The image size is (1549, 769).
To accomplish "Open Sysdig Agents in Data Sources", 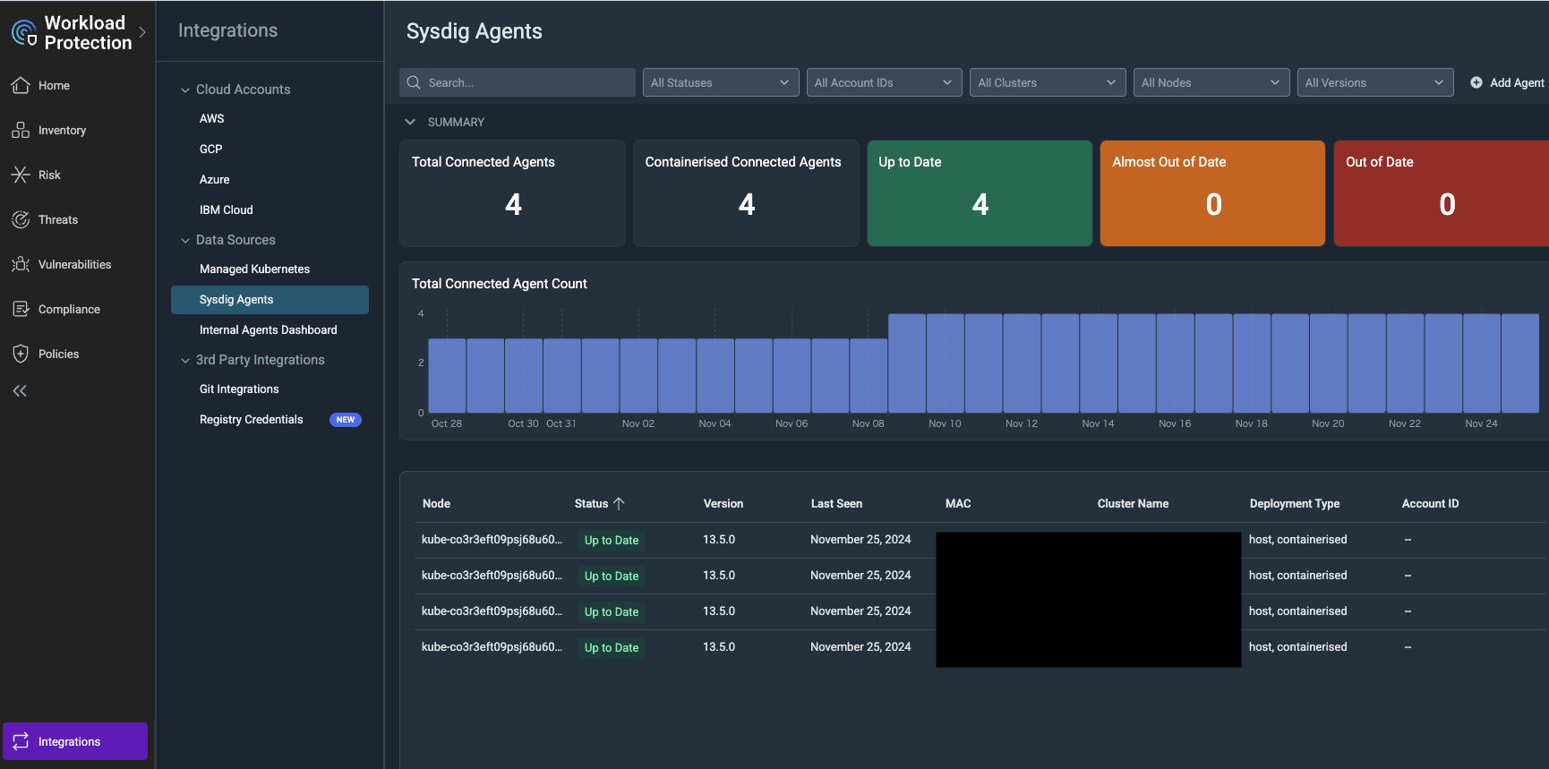I will (270, 300).
